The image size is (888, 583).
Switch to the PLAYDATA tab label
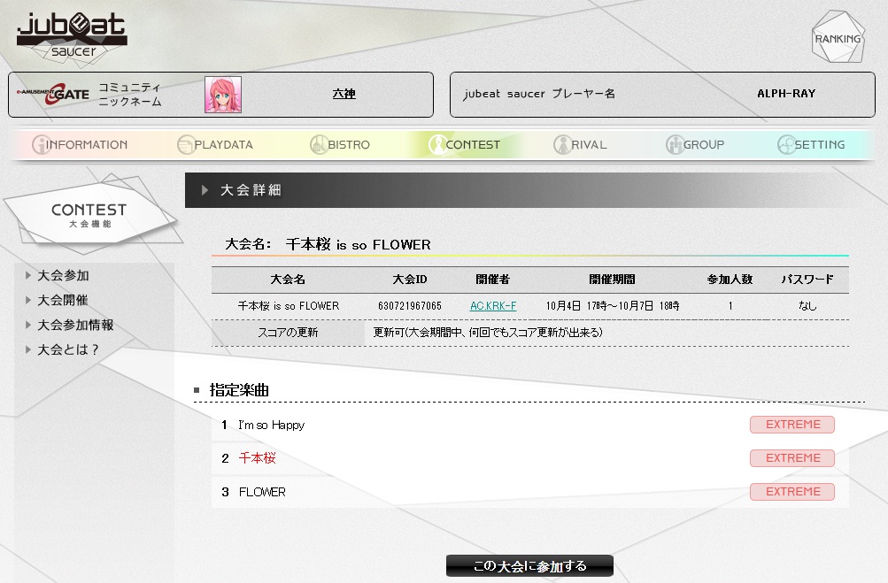[x=224, y=145]
